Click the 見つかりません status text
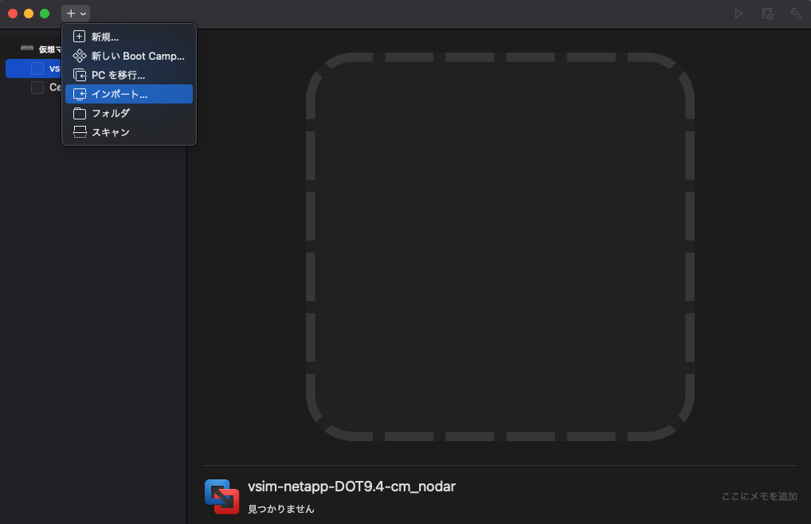The height and width of the screenshot is (524, 811). click(281, 509)
